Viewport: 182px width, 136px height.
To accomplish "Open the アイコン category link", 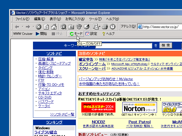I will coord(44,89).
